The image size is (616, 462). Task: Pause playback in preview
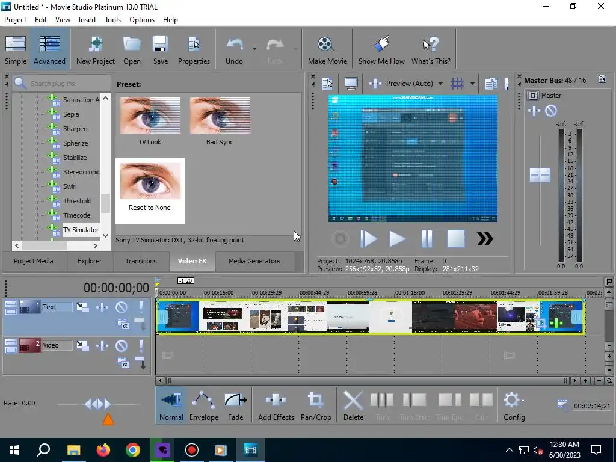coord(427,239)
